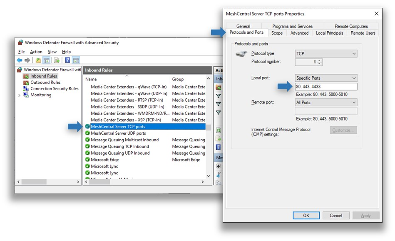395x241 pixels.
Task: Click the Filter by Group funnel icon
Action: [x=219, y=113]
